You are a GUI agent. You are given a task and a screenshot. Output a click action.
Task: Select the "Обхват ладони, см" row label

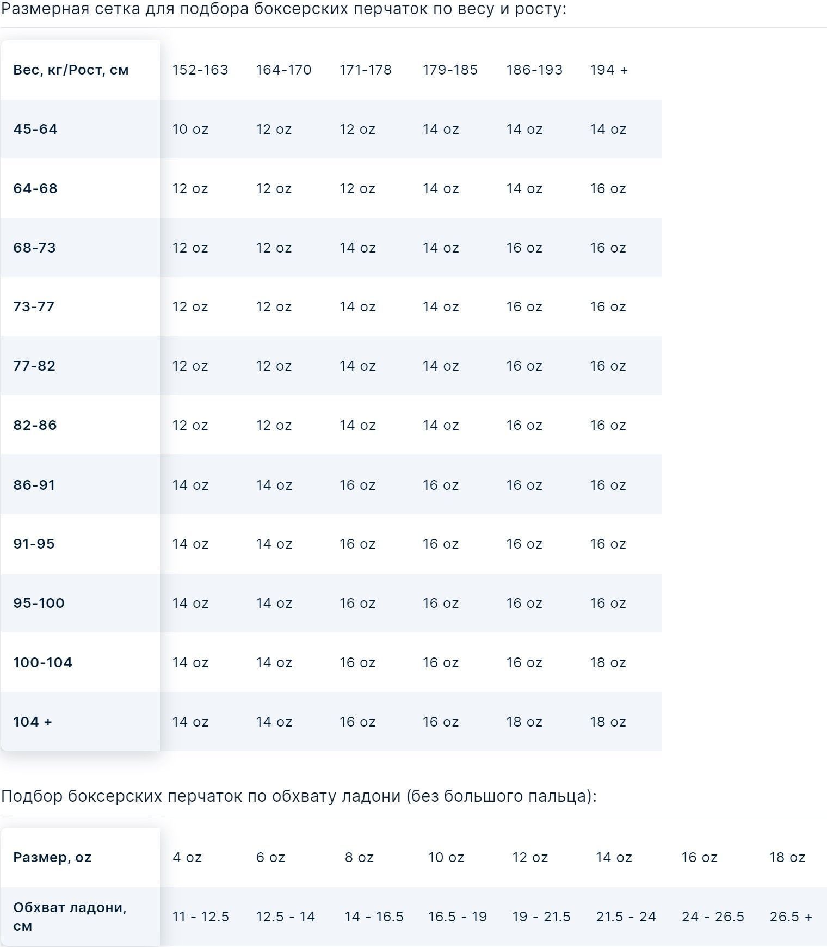[x=70, y=917]
